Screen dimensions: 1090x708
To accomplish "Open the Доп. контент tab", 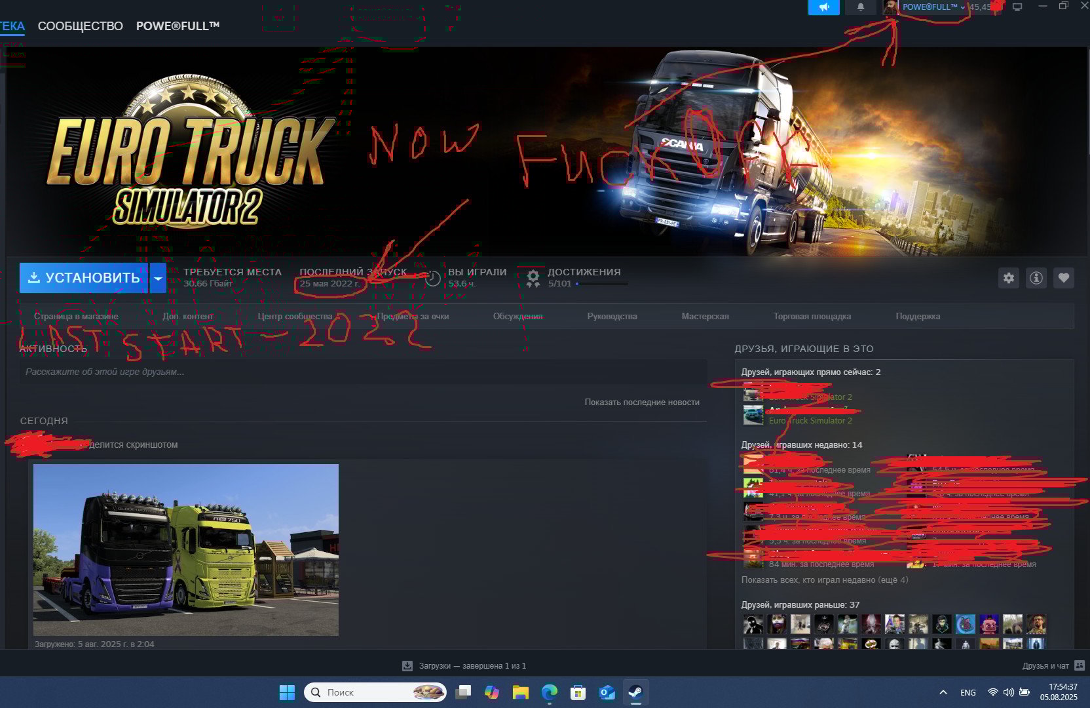I will click(188, 316).
